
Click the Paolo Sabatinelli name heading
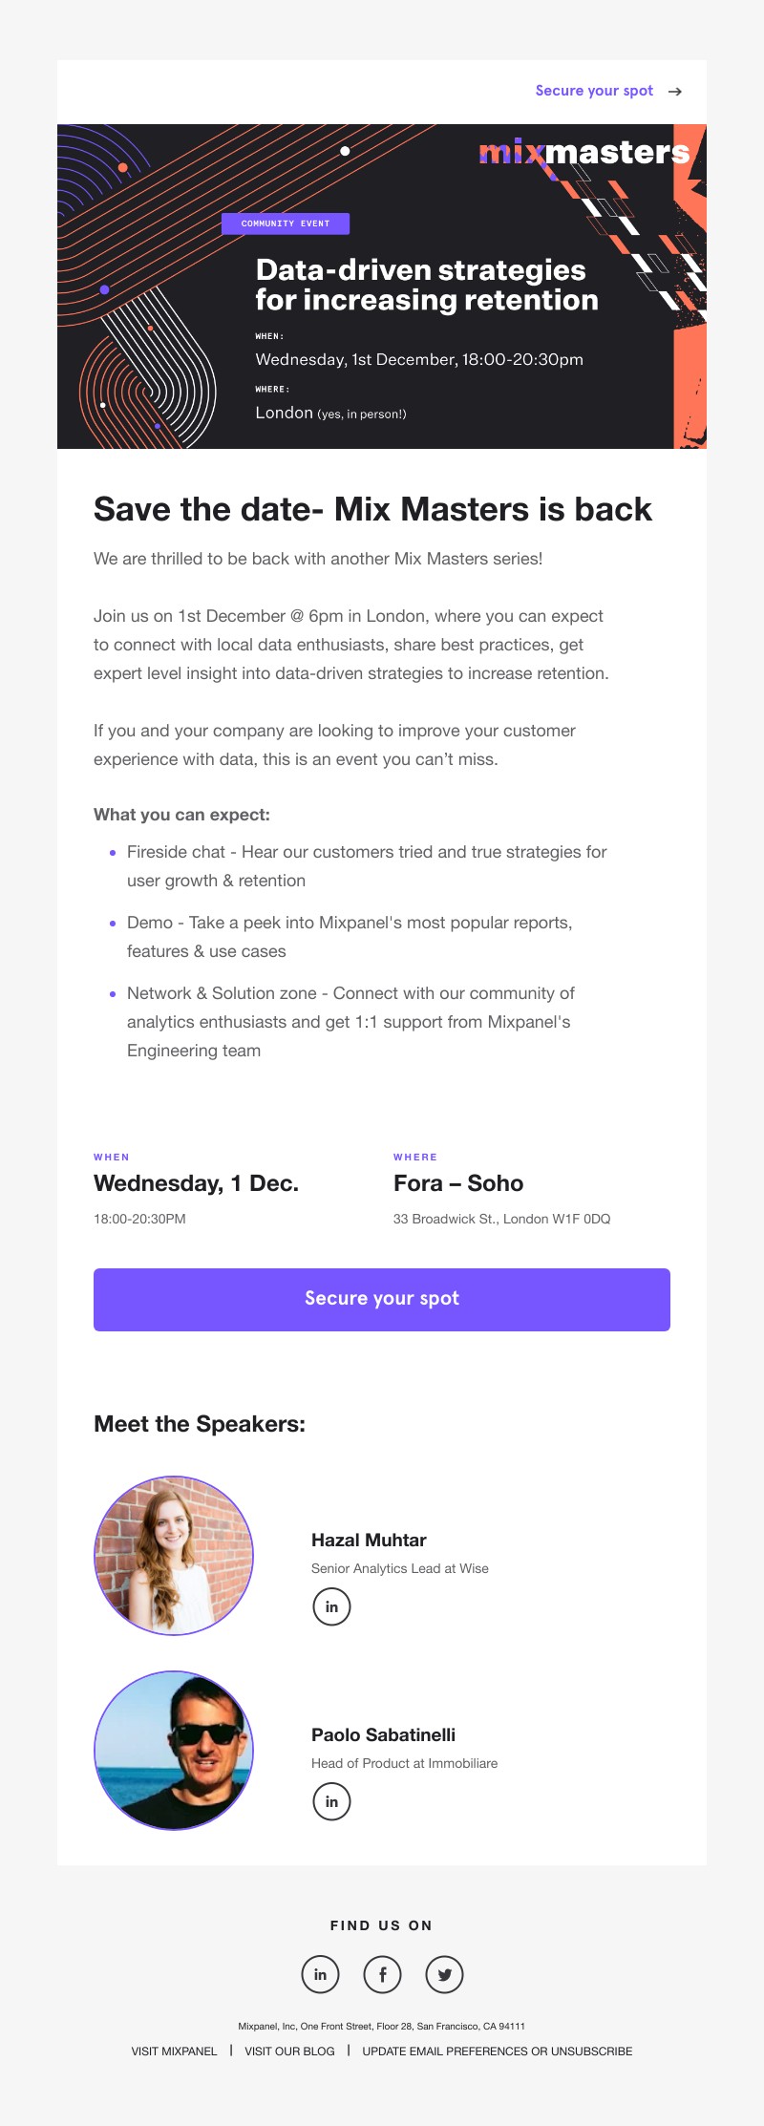[383, 1734]
